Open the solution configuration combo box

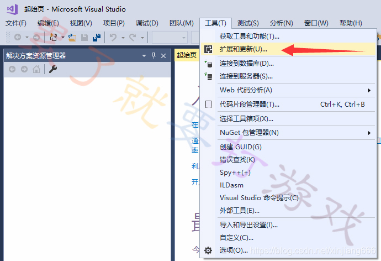pos(170,38)
